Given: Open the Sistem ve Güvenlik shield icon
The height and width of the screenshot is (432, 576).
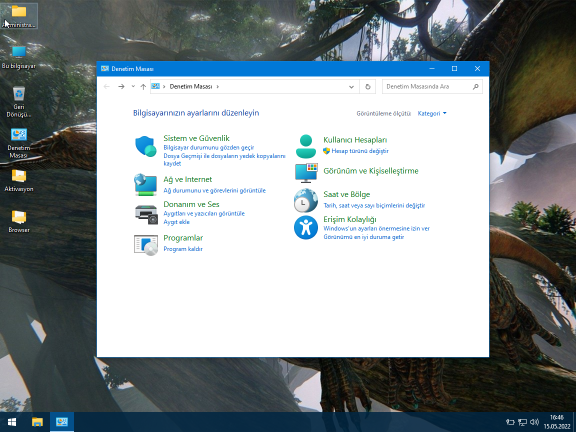Looking at the screenshot, I should [x=146, y=146].
